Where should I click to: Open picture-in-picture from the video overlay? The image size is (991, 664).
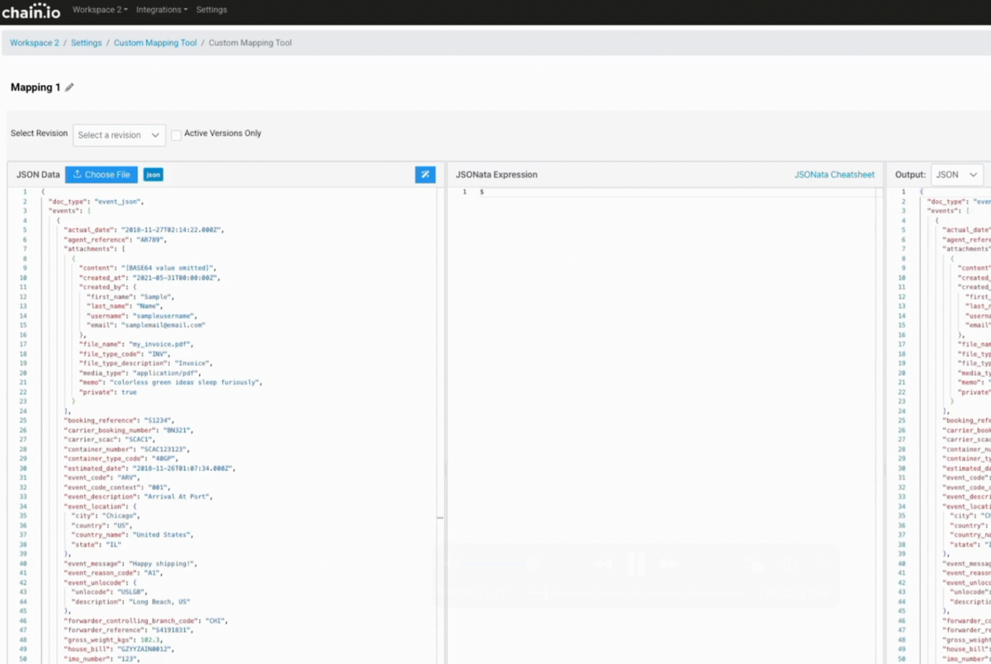pyautogui.click(x=753, y=563)
